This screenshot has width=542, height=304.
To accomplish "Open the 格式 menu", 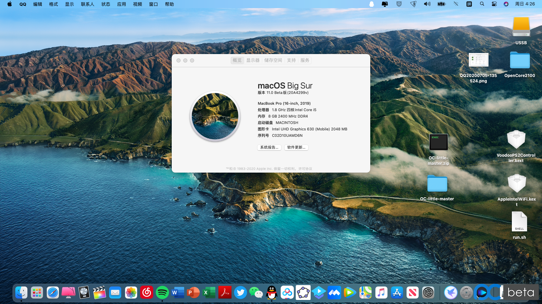I will (54, 4).
